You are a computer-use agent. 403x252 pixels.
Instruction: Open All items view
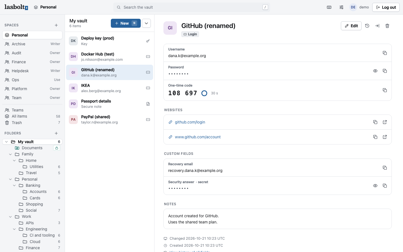coord(32,116)
